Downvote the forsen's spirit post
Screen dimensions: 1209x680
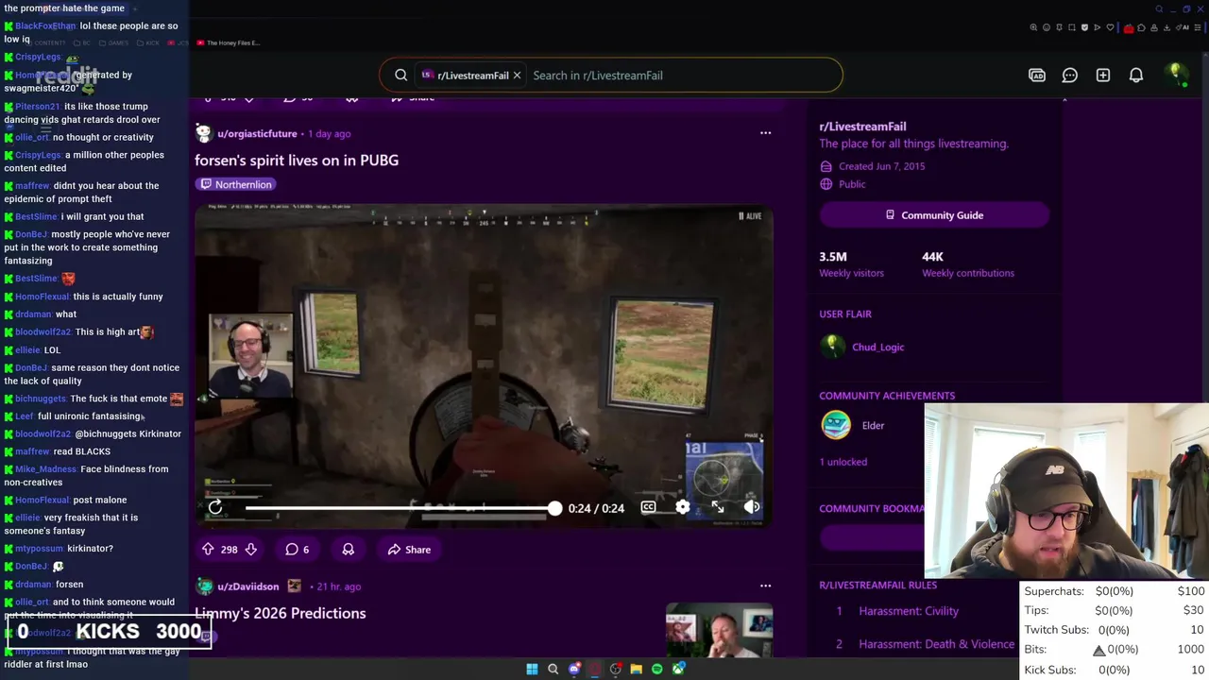[250, 549]
